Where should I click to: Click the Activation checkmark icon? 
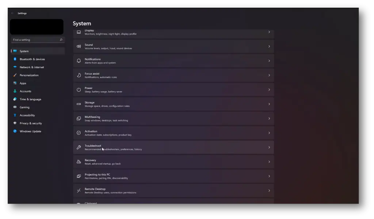point(79,133)
